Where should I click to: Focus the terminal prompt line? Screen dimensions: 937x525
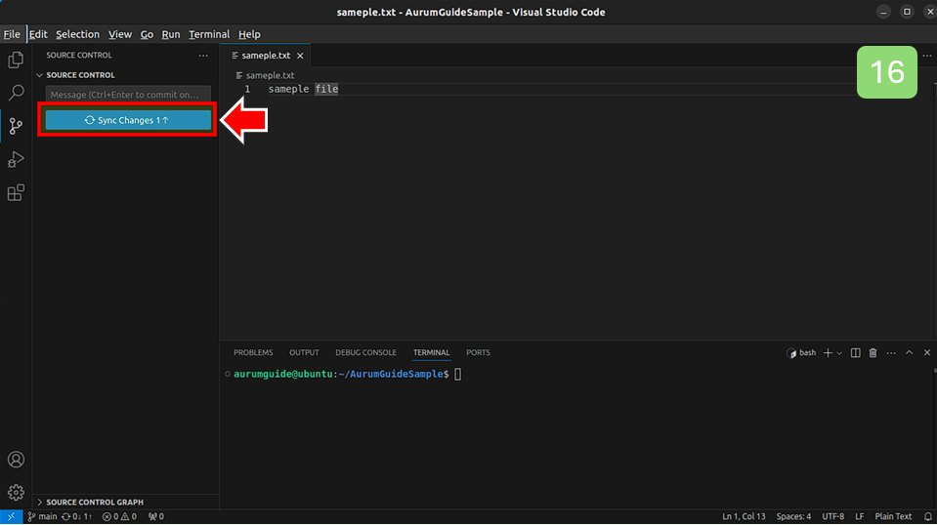(347, 374)
